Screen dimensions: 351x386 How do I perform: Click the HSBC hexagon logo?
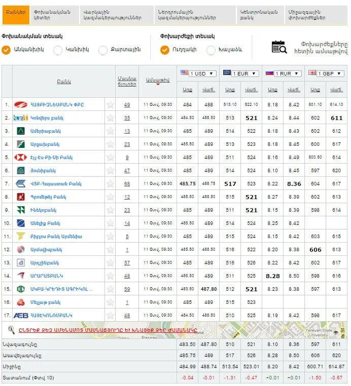21,158
